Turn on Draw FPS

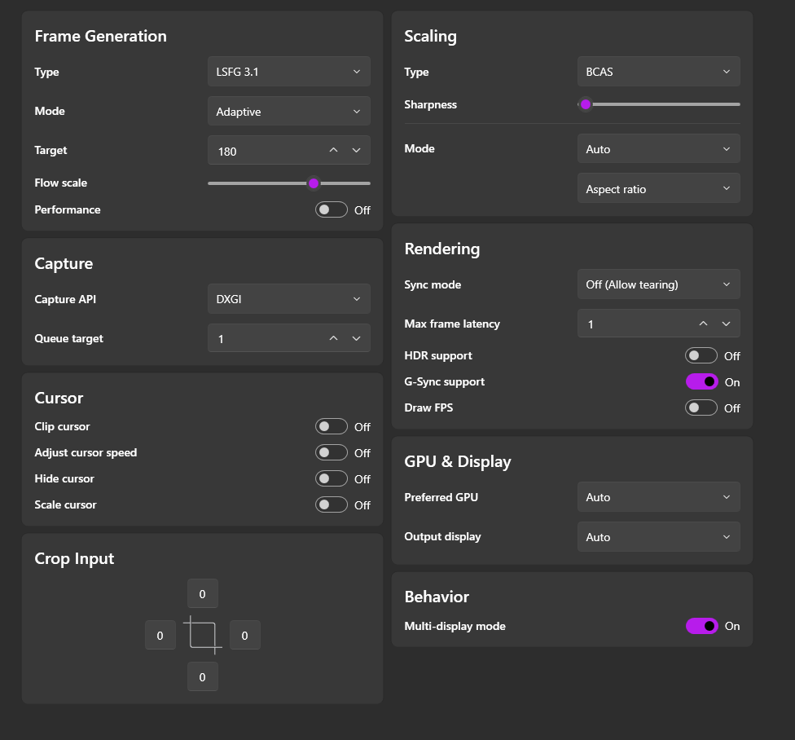pos(701,407)
